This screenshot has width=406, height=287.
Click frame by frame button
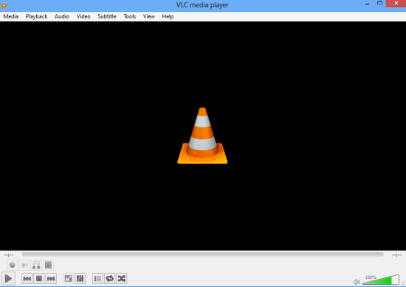[48, 265]
